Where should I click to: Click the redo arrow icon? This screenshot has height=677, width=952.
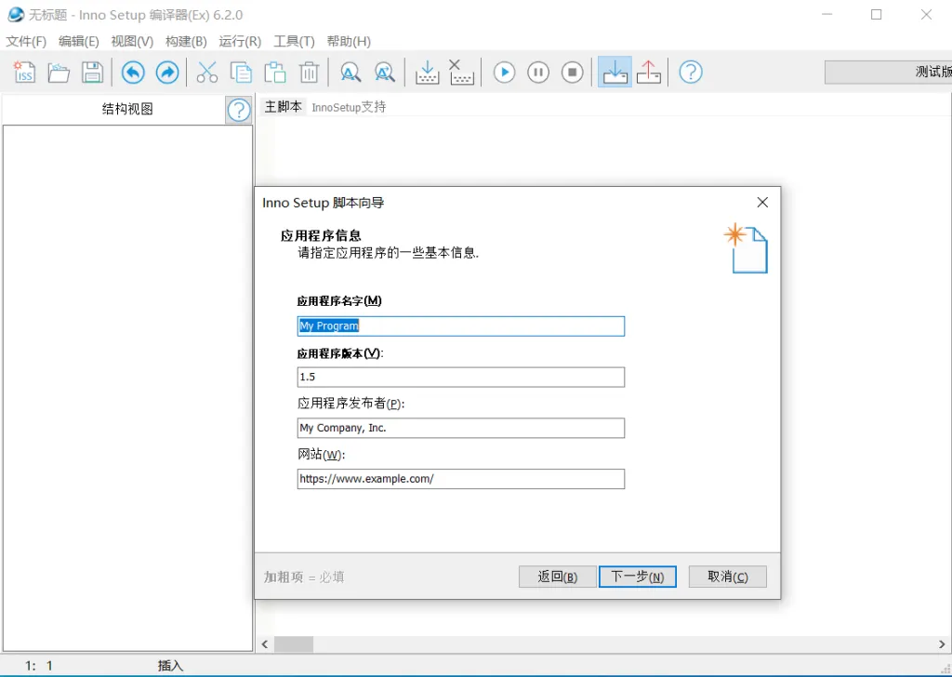coord(167,73)
